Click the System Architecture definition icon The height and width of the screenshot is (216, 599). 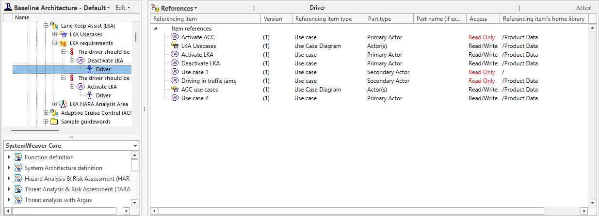[18, 168]
